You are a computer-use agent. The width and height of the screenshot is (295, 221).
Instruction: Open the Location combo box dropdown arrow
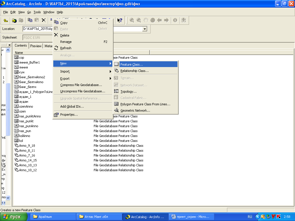pyautogui.click(x=145, y=29)
